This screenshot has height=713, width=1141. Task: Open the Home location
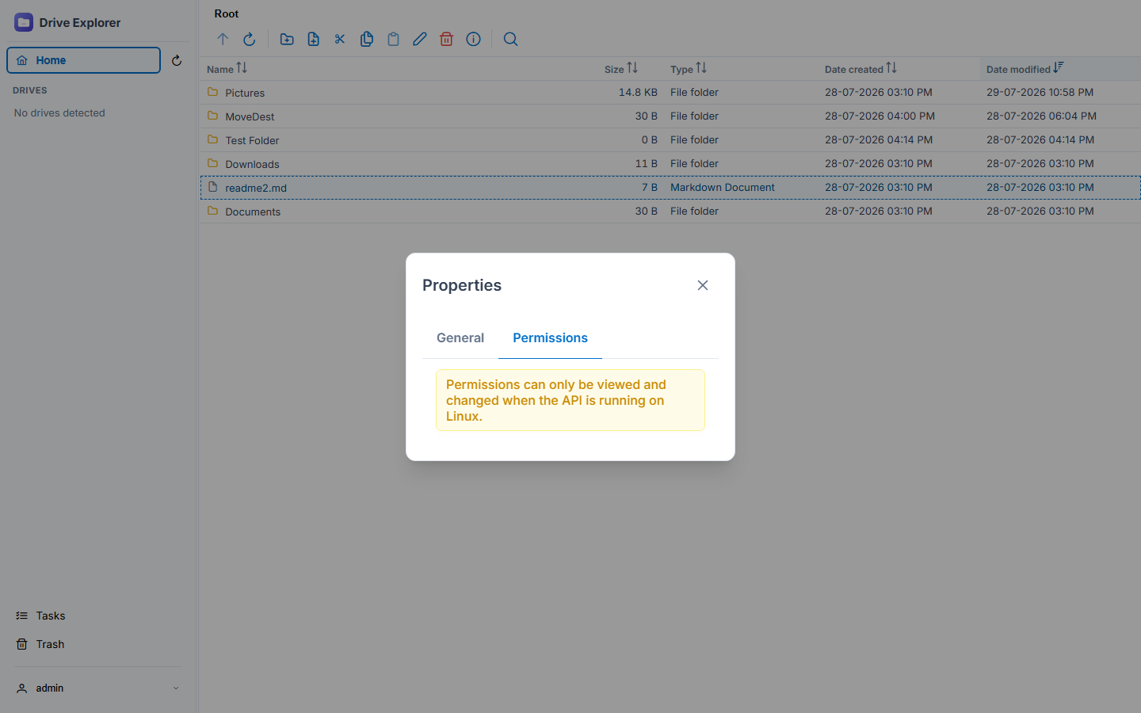tap(83, 60)
